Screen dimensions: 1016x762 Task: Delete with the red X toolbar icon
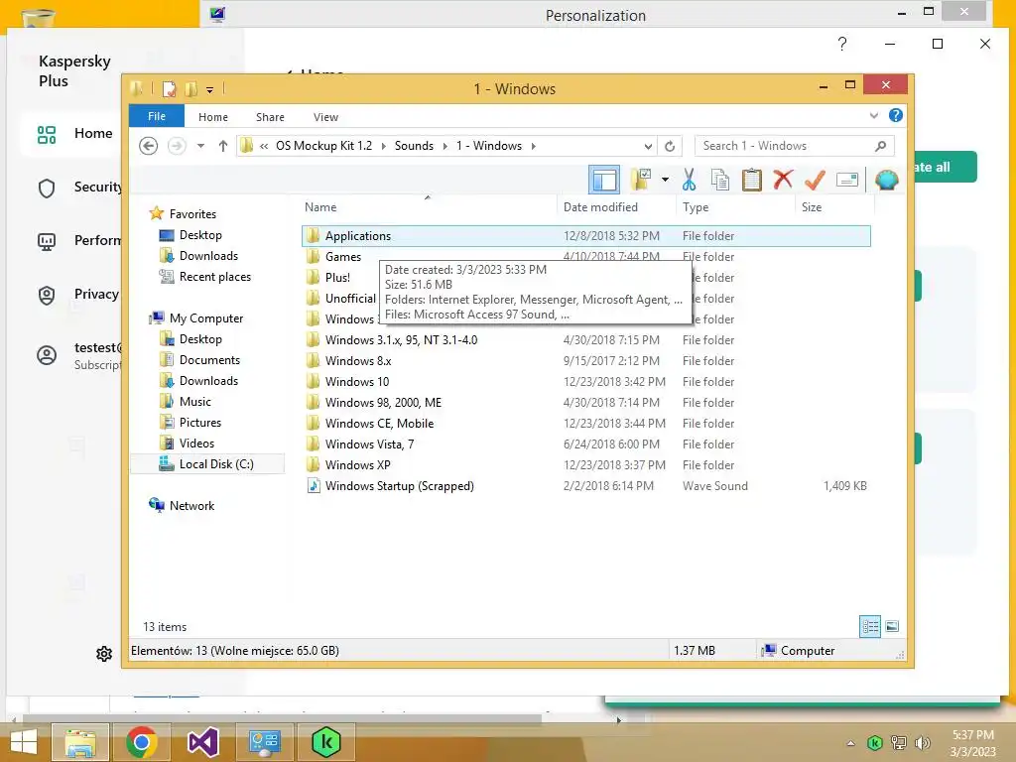(x=783, y=179)
